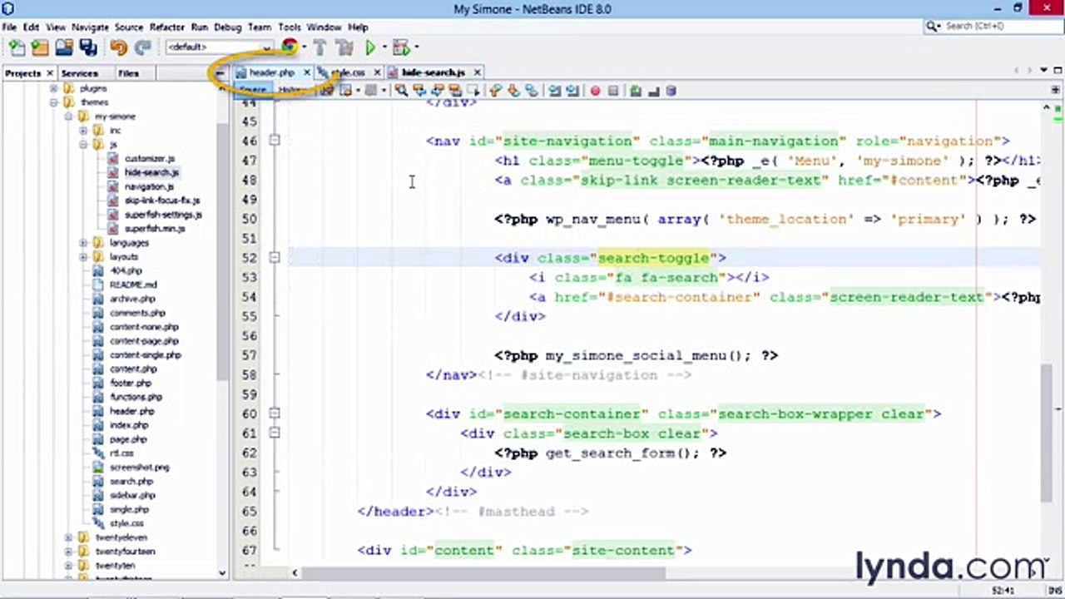Select superfish.min.js in the Projects tree
This screenshot has height=599, width=1065.
[x=154, y=229]
